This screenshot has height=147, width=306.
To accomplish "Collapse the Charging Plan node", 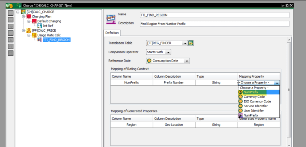I will (23, 16).
